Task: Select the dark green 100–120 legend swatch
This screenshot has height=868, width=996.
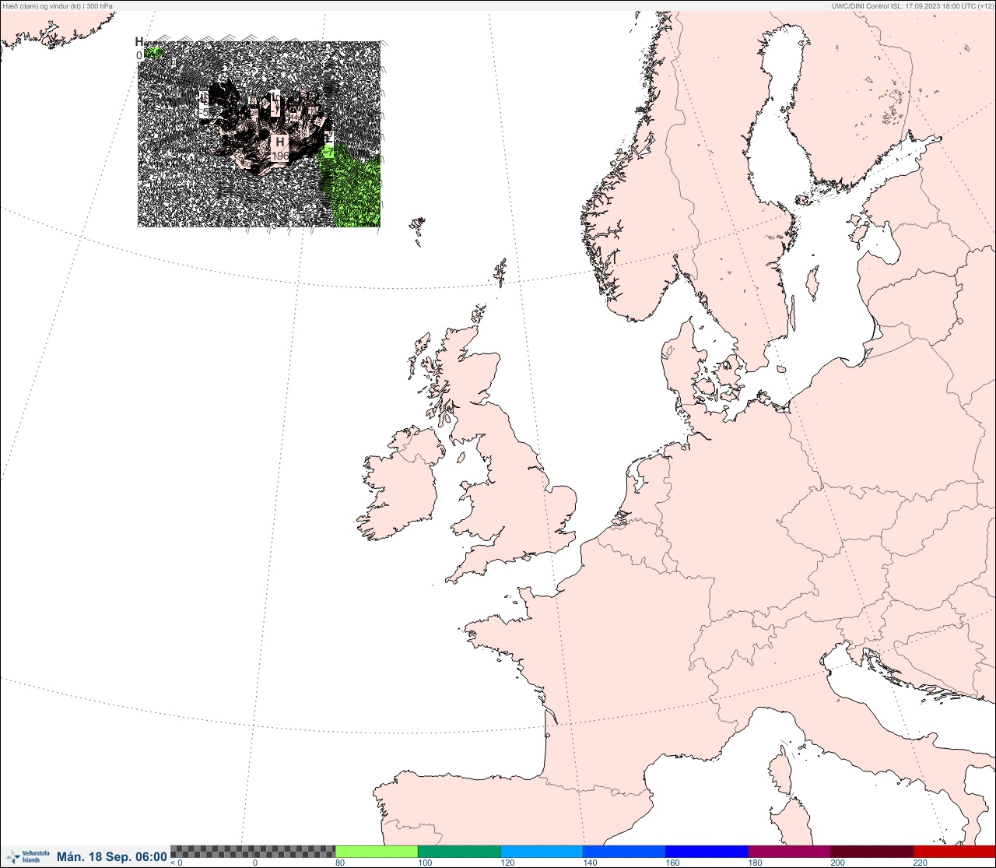Action: 459,852
